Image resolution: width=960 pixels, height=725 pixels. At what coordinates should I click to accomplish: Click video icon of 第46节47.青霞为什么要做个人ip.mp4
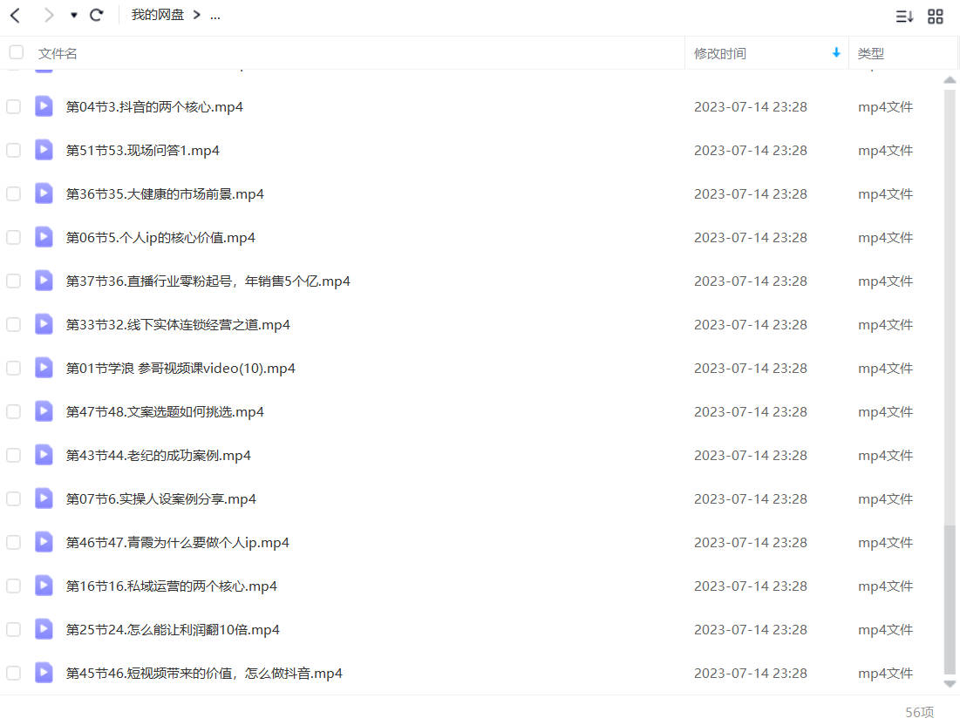pos(44,542)
